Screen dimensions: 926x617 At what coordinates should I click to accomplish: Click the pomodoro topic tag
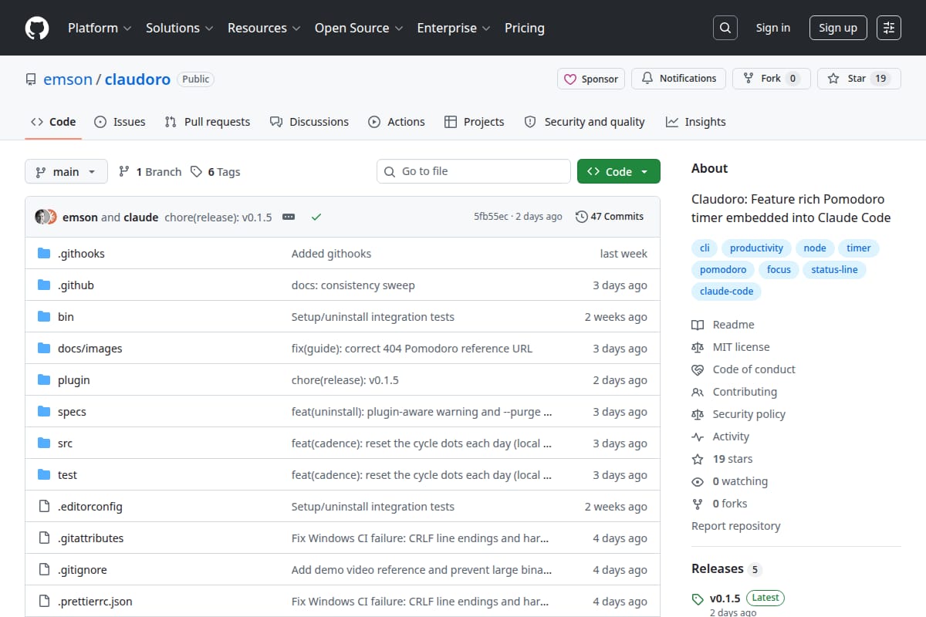point(723,270)
